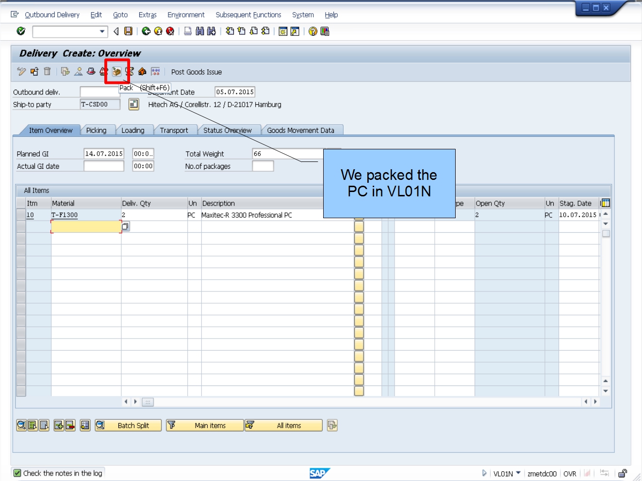This screenshot has height=481, width=642.
Task: Click the yellow Help question mark icon
Action: pyautogui.click(x=313, y=32)
